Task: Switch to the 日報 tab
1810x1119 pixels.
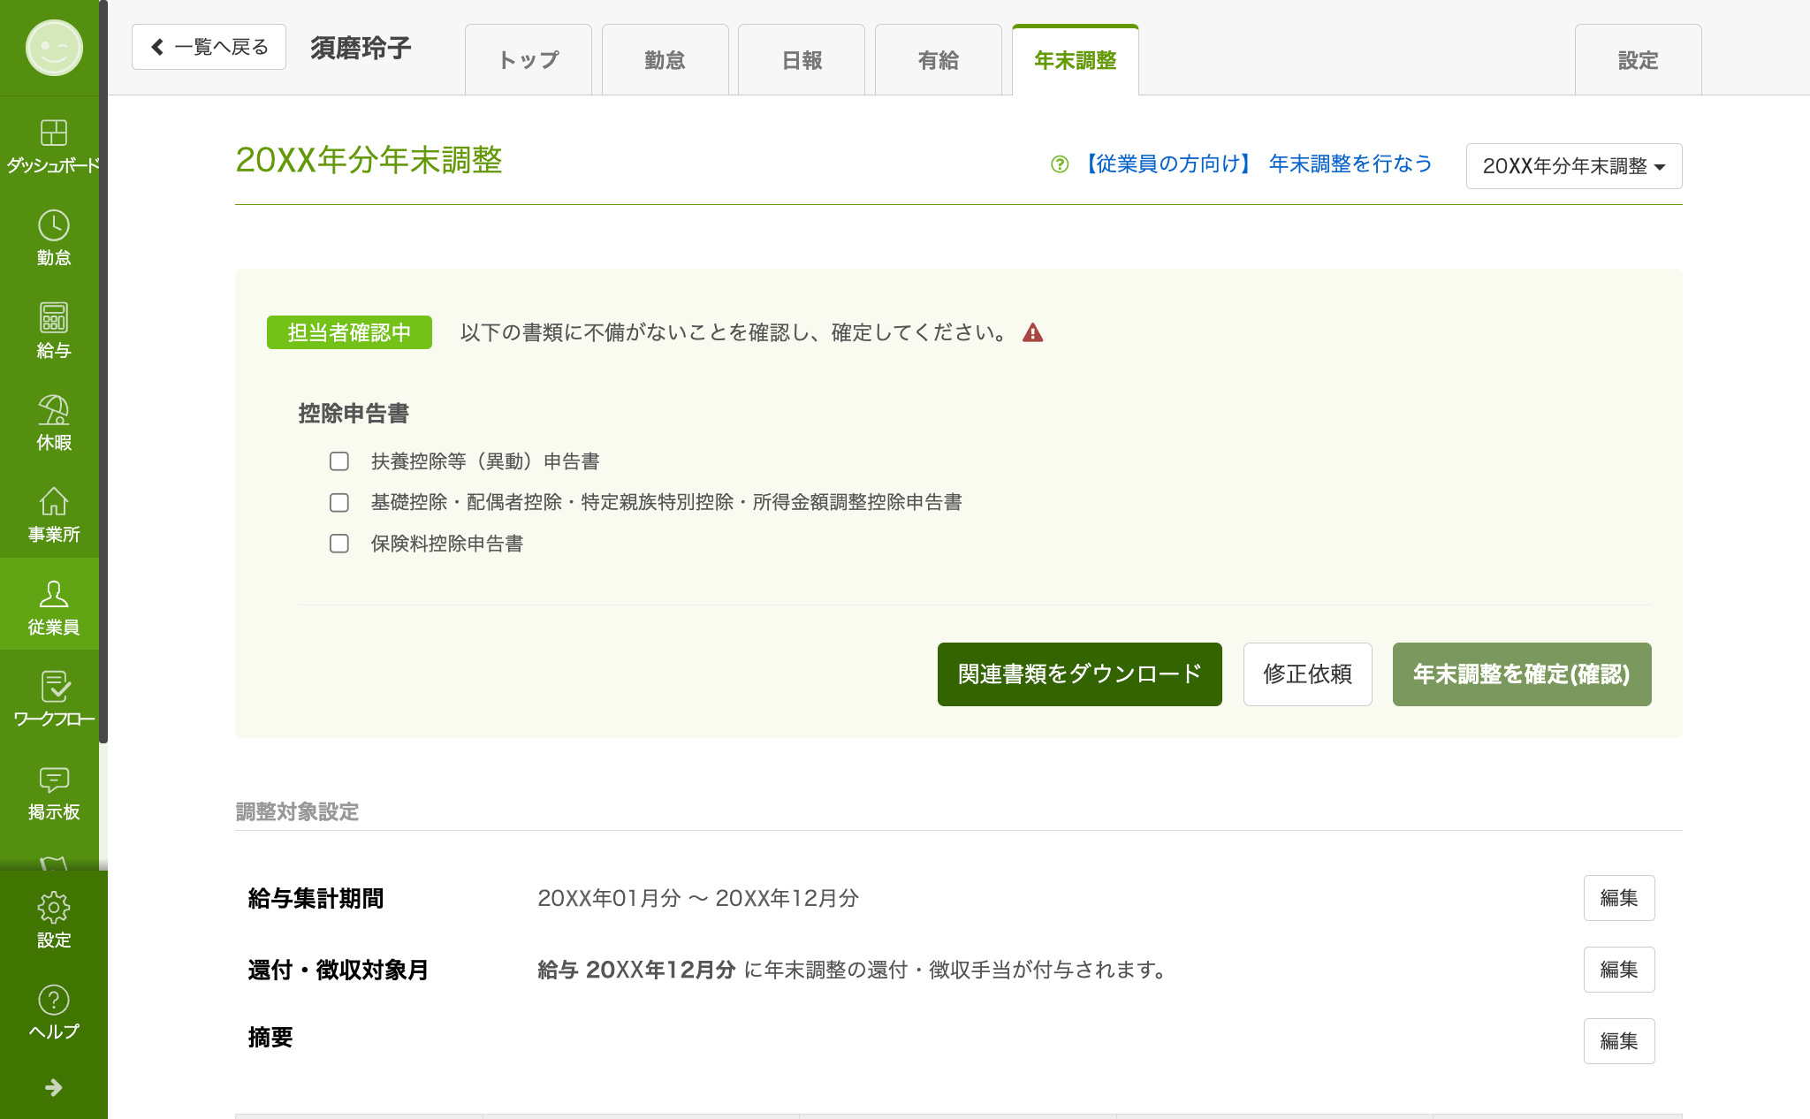Action: coord(801,60)
